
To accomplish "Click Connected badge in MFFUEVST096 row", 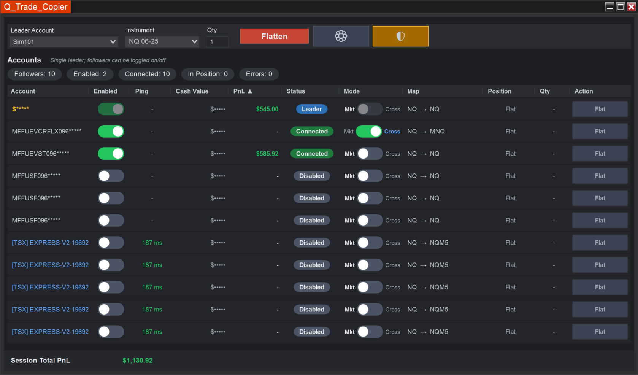I will pyautogui.click(x=312, y=154).
